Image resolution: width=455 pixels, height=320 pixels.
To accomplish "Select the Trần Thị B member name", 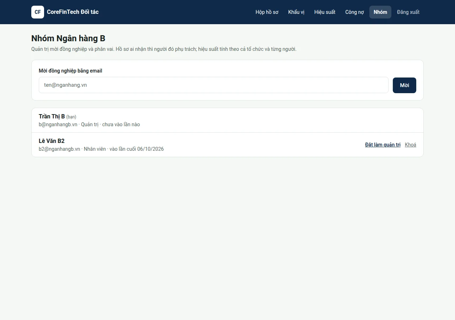I will pos(52,117).
